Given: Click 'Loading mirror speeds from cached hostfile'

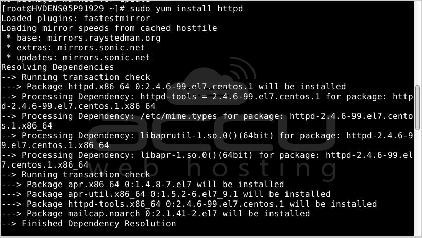Looking at the screenshot, I should click(x=109, y=28).
